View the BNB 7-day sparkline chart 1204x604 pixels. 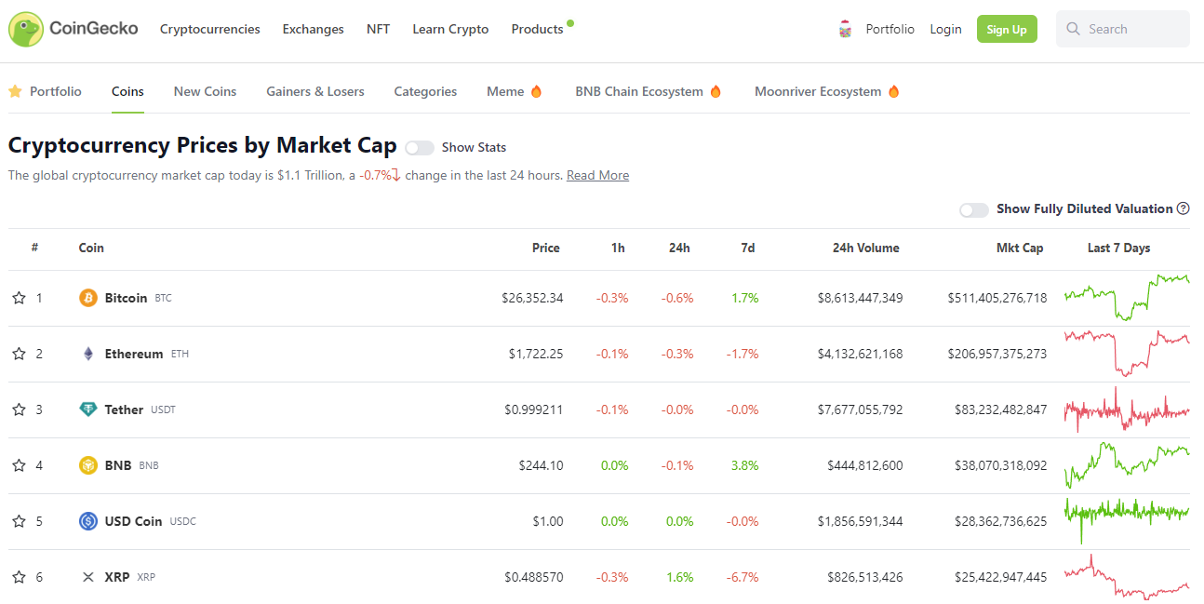pos(1127,463)
